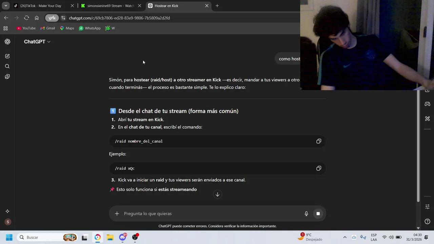Viewport: 434px width, 244px height.
Task: Open the Task View taskbar icon
Action: [84, 237]
